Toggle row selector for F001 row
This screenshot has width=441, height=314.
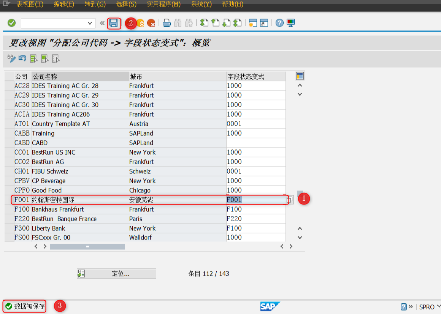(x=9, y=200)
